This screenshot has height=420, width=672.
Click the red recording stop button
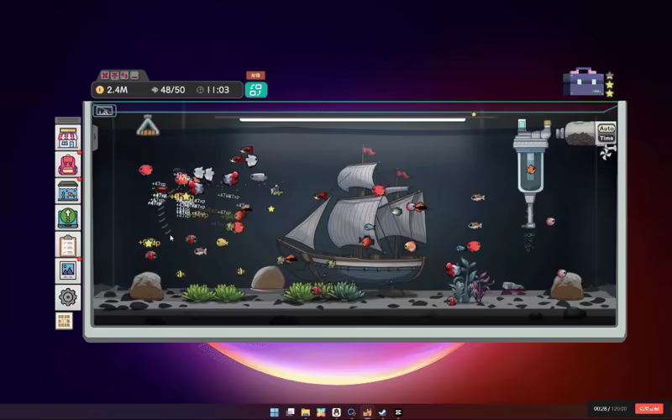click(648, 408)
